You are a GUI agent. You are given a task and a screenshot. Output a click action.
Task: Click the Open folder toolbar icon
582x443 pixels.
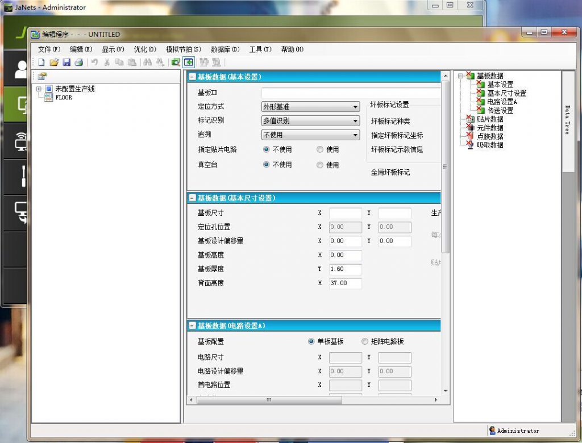click(x=54, y=62)
